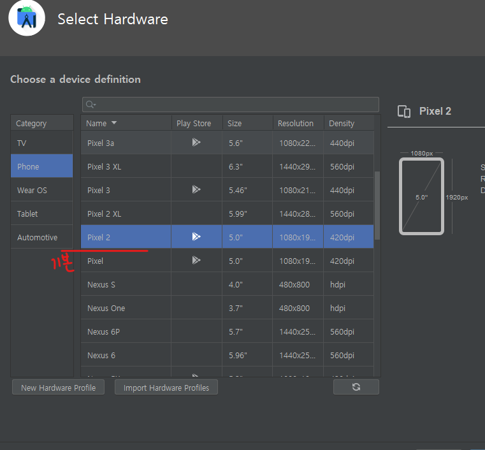485x450 pixels.
Task: Click the Size column header
Action: 247,123
